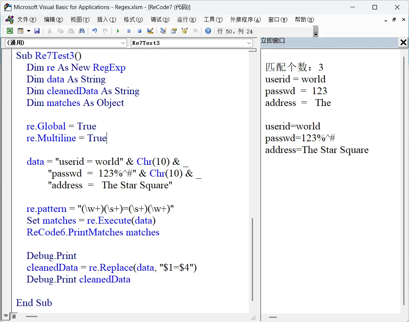This screenshot has width=409, height=322.
Task: Click the immediate window horizontal scrollbar
Action: coord(273,317)
